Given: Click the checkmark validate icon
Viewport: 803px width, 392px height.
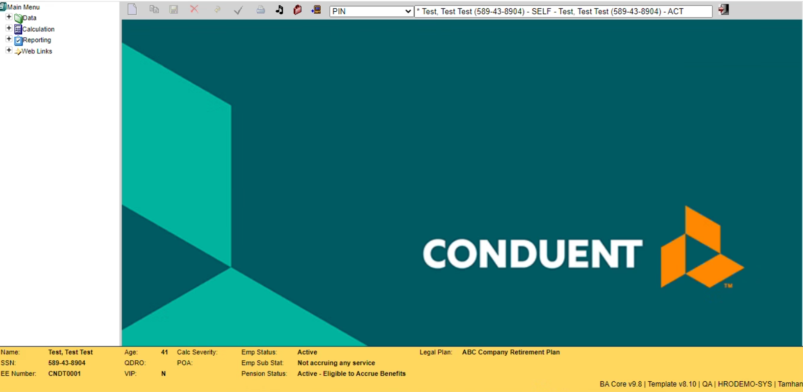Looking at the screenshot, I should (x=238, y=10).
